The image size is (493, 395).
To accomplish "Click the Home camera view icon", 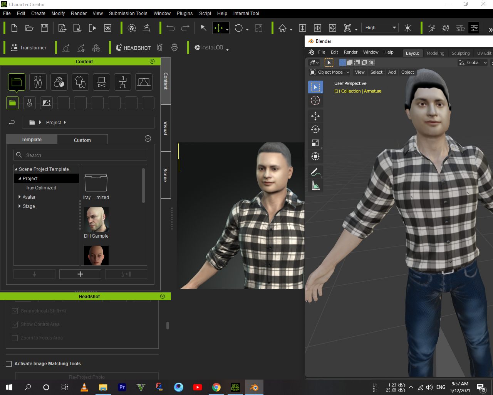I will click(282, 28).
